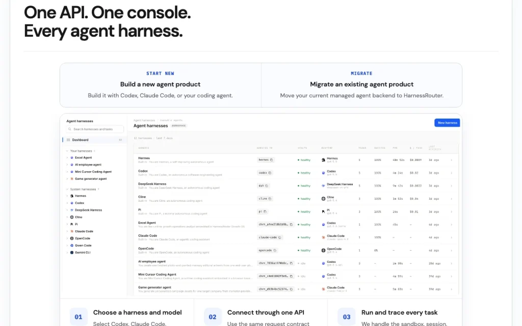Screen dimensions: 522x326
Task: Click the OpenCode runtime icon in the table
Action: coord(323,251)
